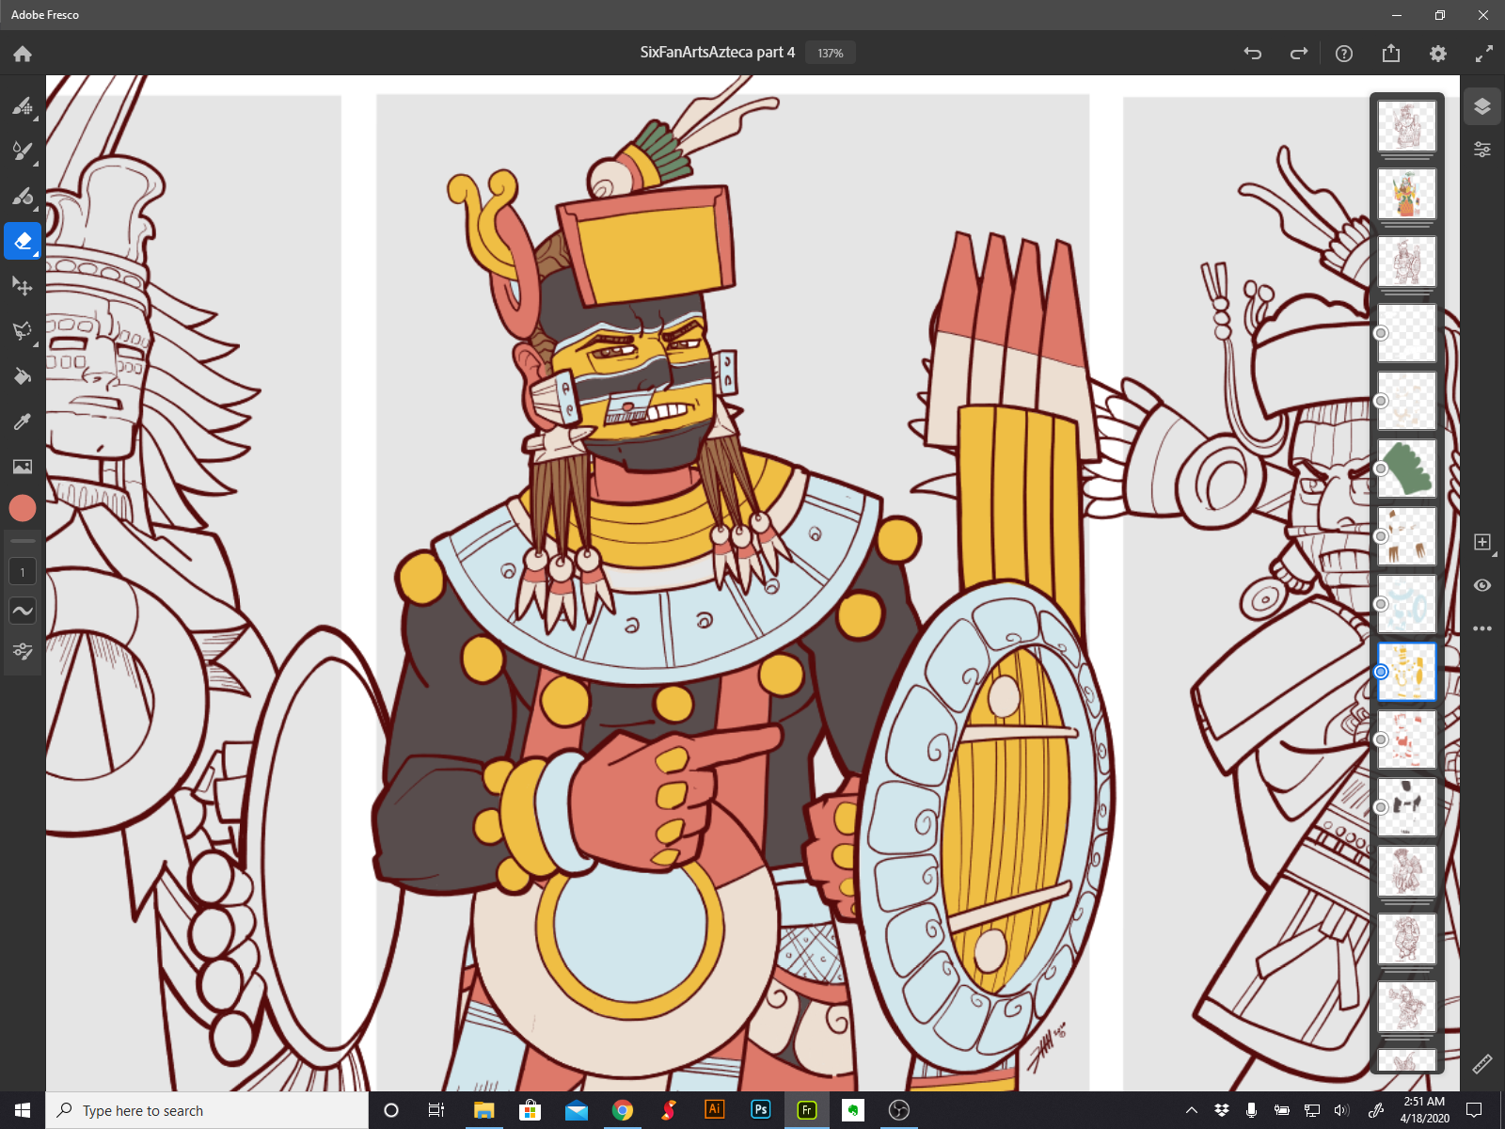Enter full screen mode

(1484, 54)
